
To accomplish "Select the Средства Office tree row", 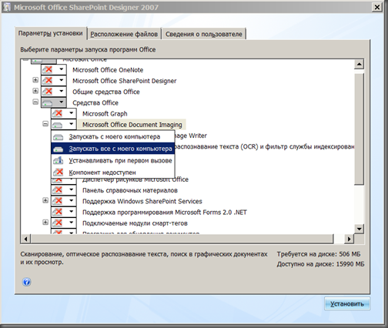I will [x=95, y=103].
